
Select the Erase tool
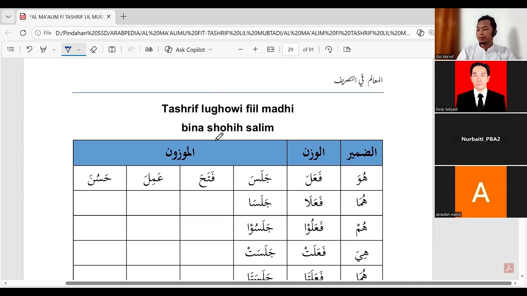(93, 49)
